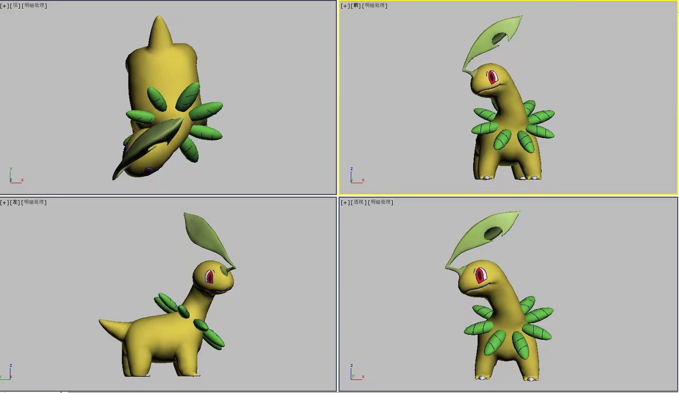679x393 pixels.
Task: Open 明暗处理 shading menu in the 顶 viewport
Action: point(35,5)
